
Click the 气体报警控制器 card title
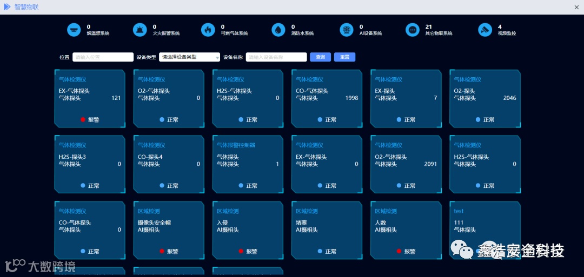236,145
